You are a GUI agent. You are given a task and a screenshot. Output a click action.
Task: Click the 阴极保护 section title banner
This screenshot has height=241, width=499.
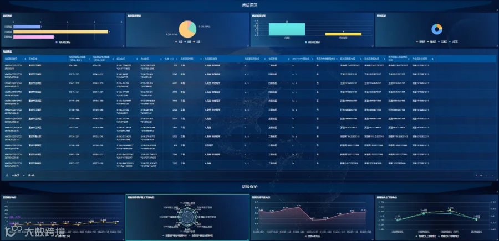click(249, 187)
